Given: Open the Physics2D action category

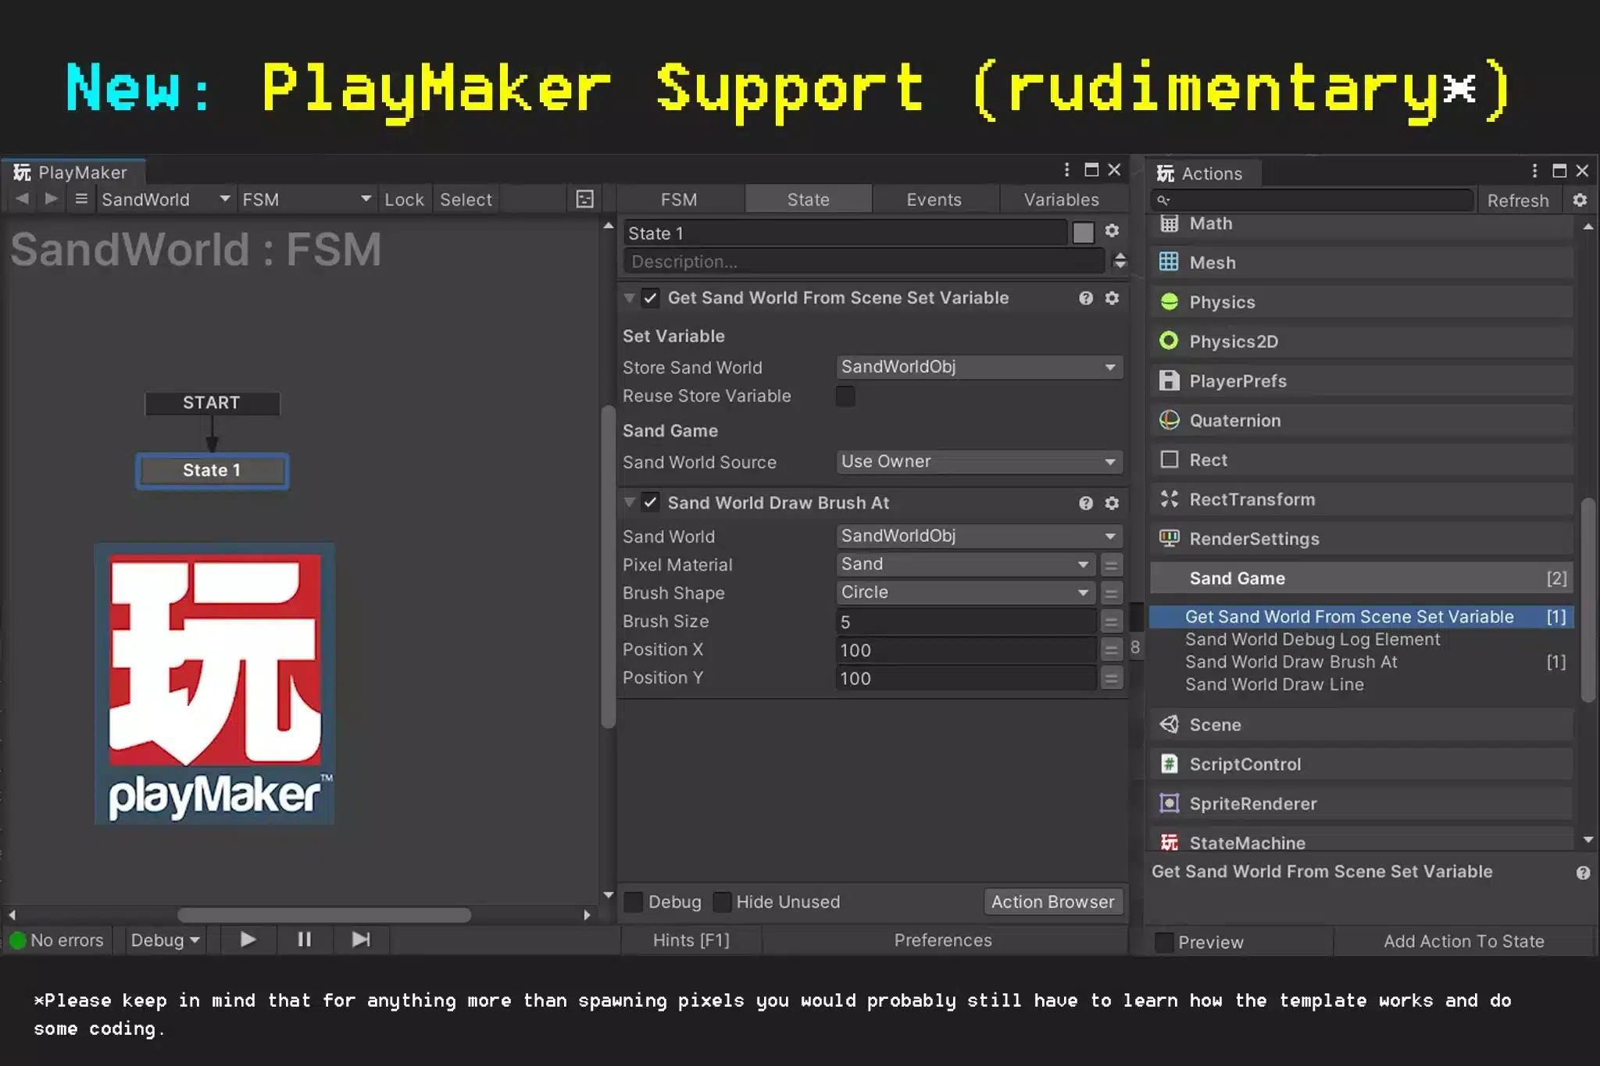Looking at the screenshot, I should (x=1361, y=341).
